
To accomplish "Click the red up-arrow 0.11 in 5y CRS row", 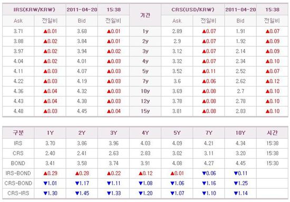I will coord(209,71).
